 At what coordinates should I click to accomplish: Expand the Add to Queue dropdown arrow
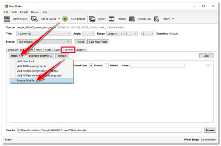(x=59, y=19)
